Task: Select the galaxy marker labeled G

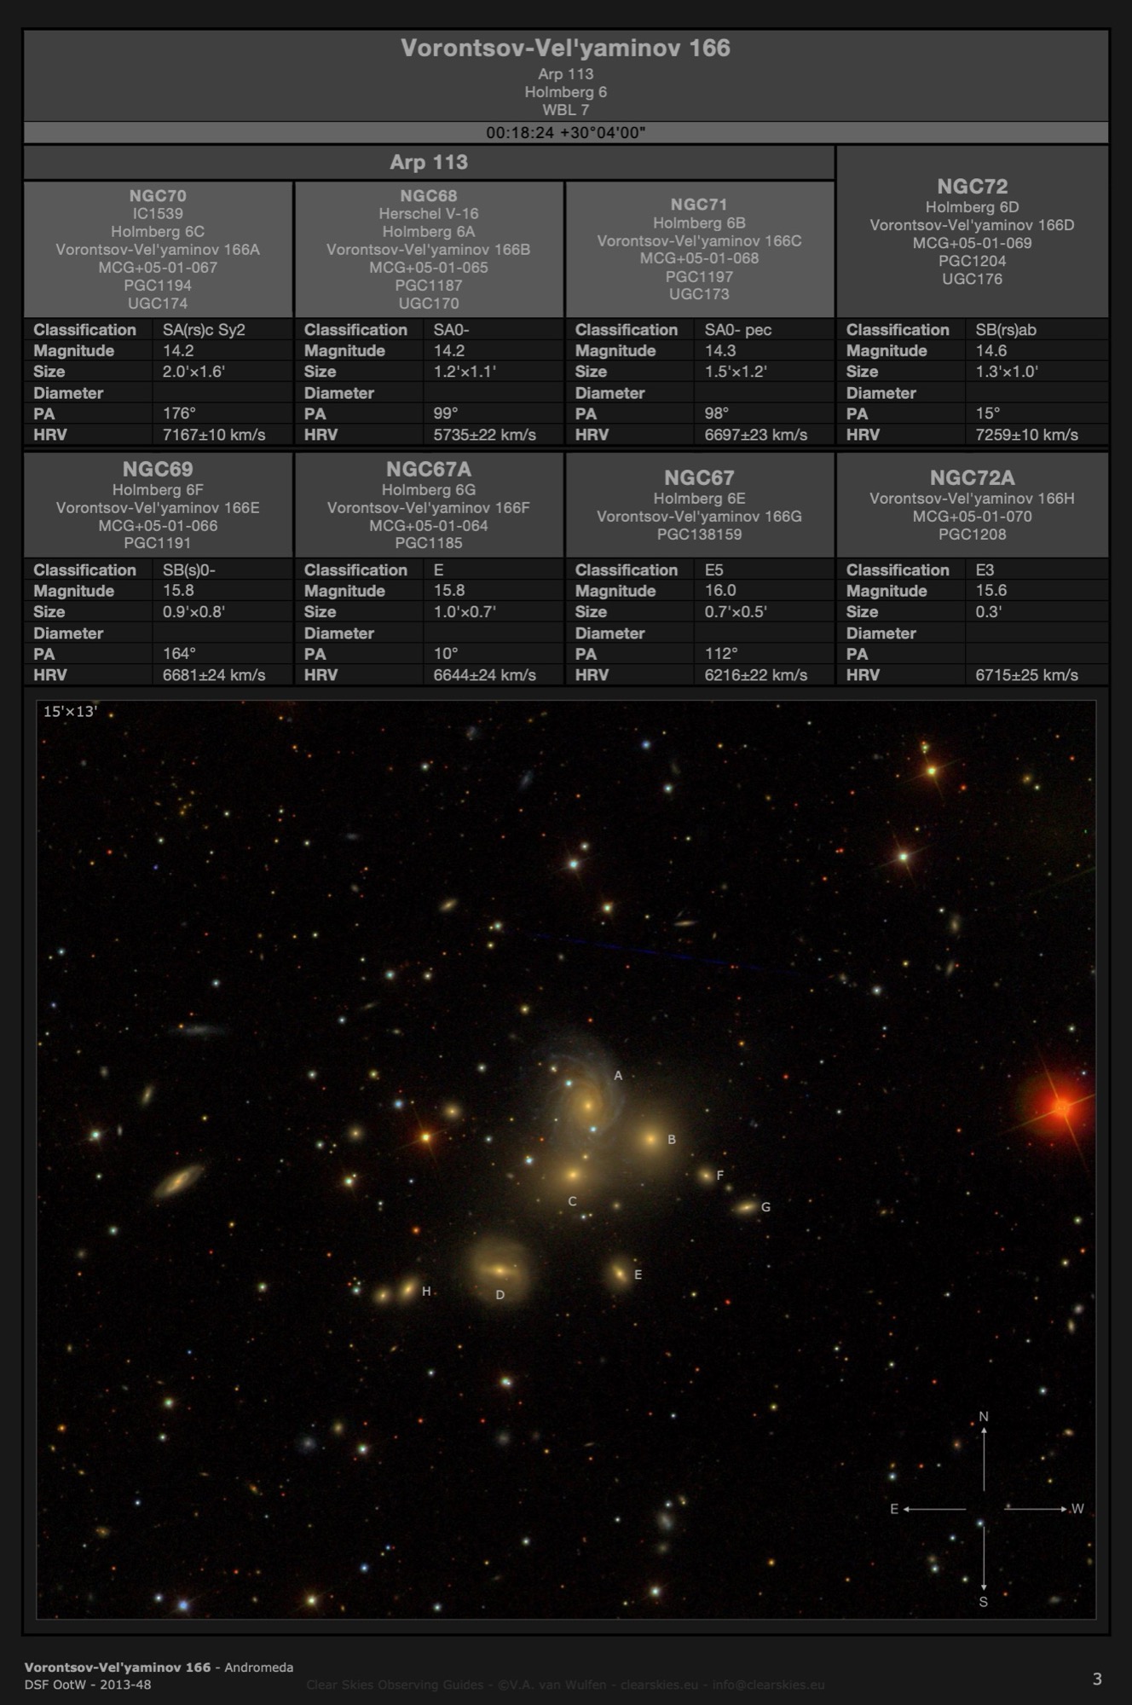Action: (747, 1207)
